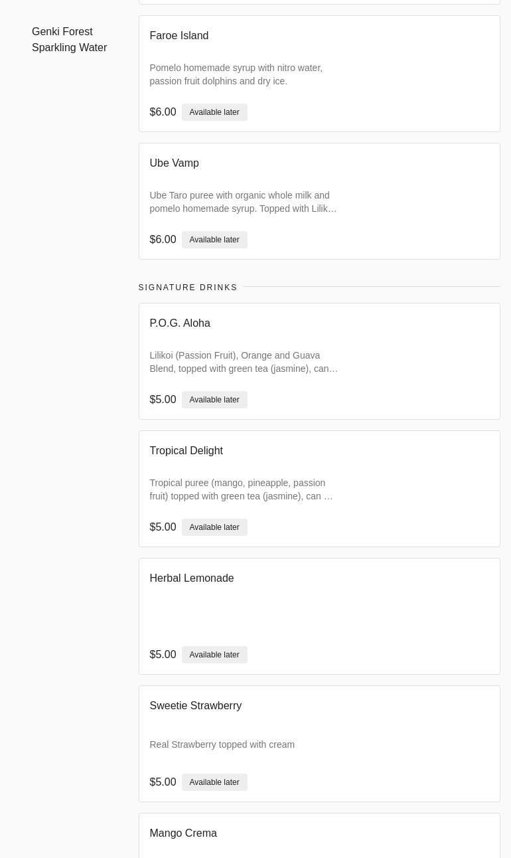Click the Ube Vamp truncated description
511x858 pixels.
(243, 202)
